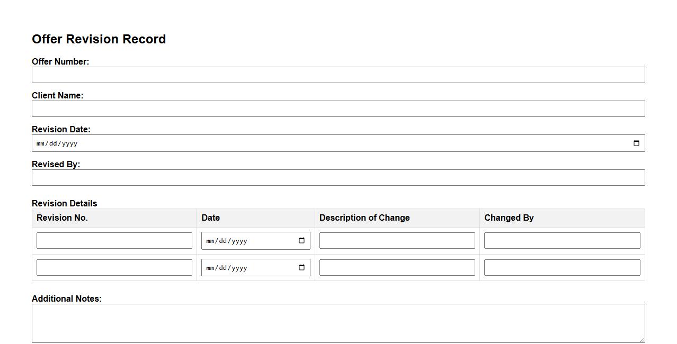Focus first row Description of Change field

click(397, 240)
